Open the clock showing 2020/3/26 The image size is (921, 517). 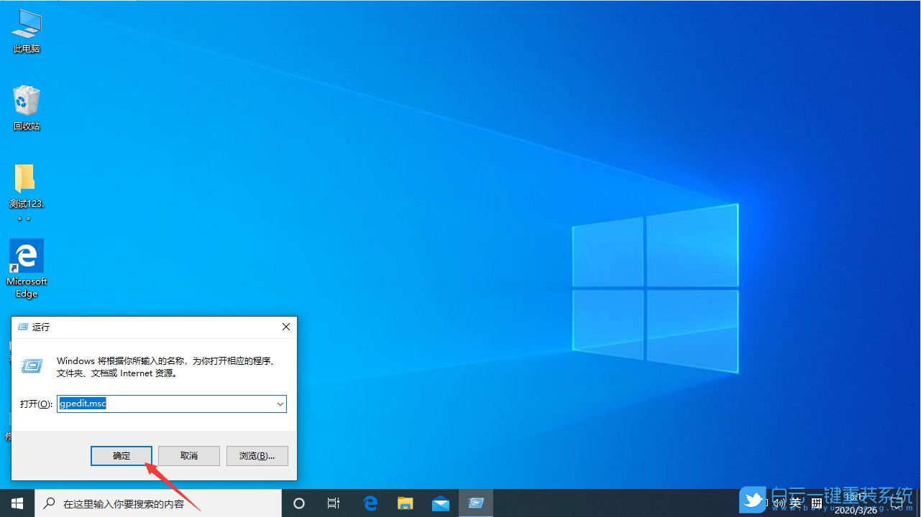(857, 502)
